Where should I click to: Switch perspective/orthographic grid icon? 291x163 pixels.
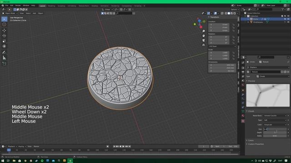pos(204,45)
